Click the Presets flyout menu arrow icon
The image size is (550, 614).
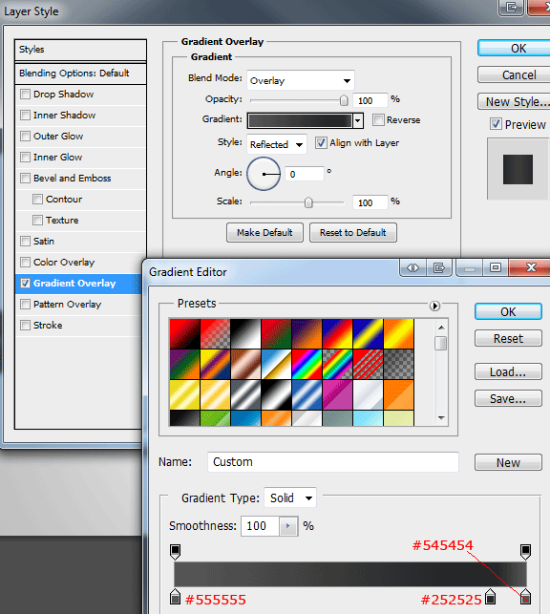(434, 306)
